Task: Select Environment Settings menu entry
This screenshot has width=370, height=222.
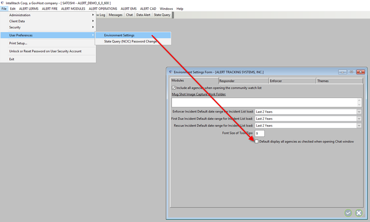Action: (119, 35)
